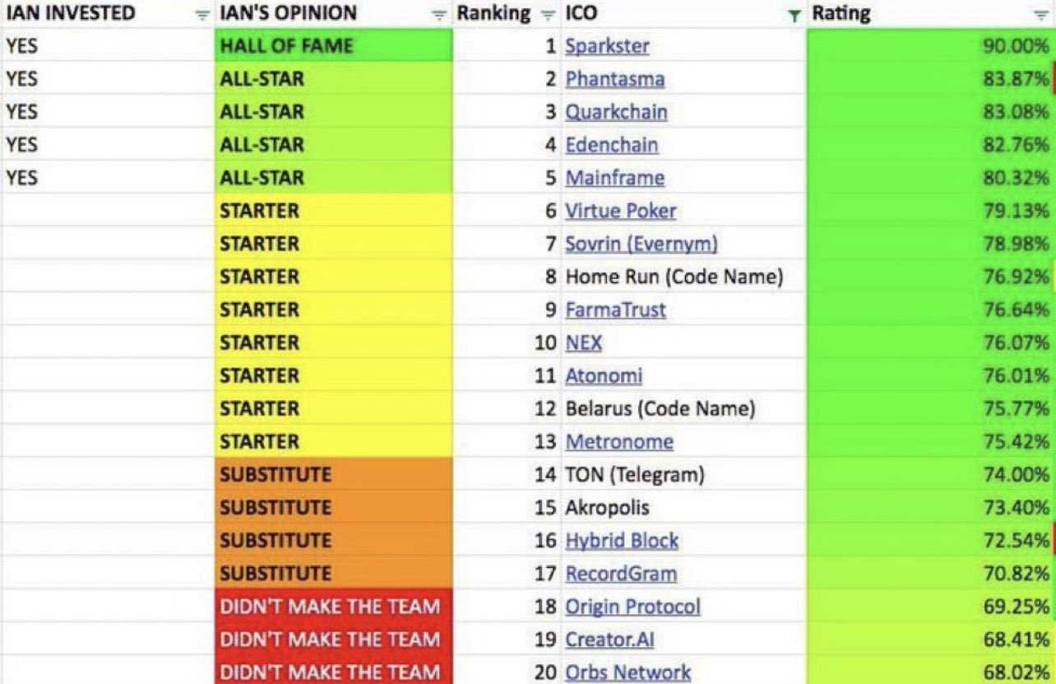Screen dimensions: 1056x684
Task: Select Sparkster's 90.00% rating cell
Action: (929, 46)
